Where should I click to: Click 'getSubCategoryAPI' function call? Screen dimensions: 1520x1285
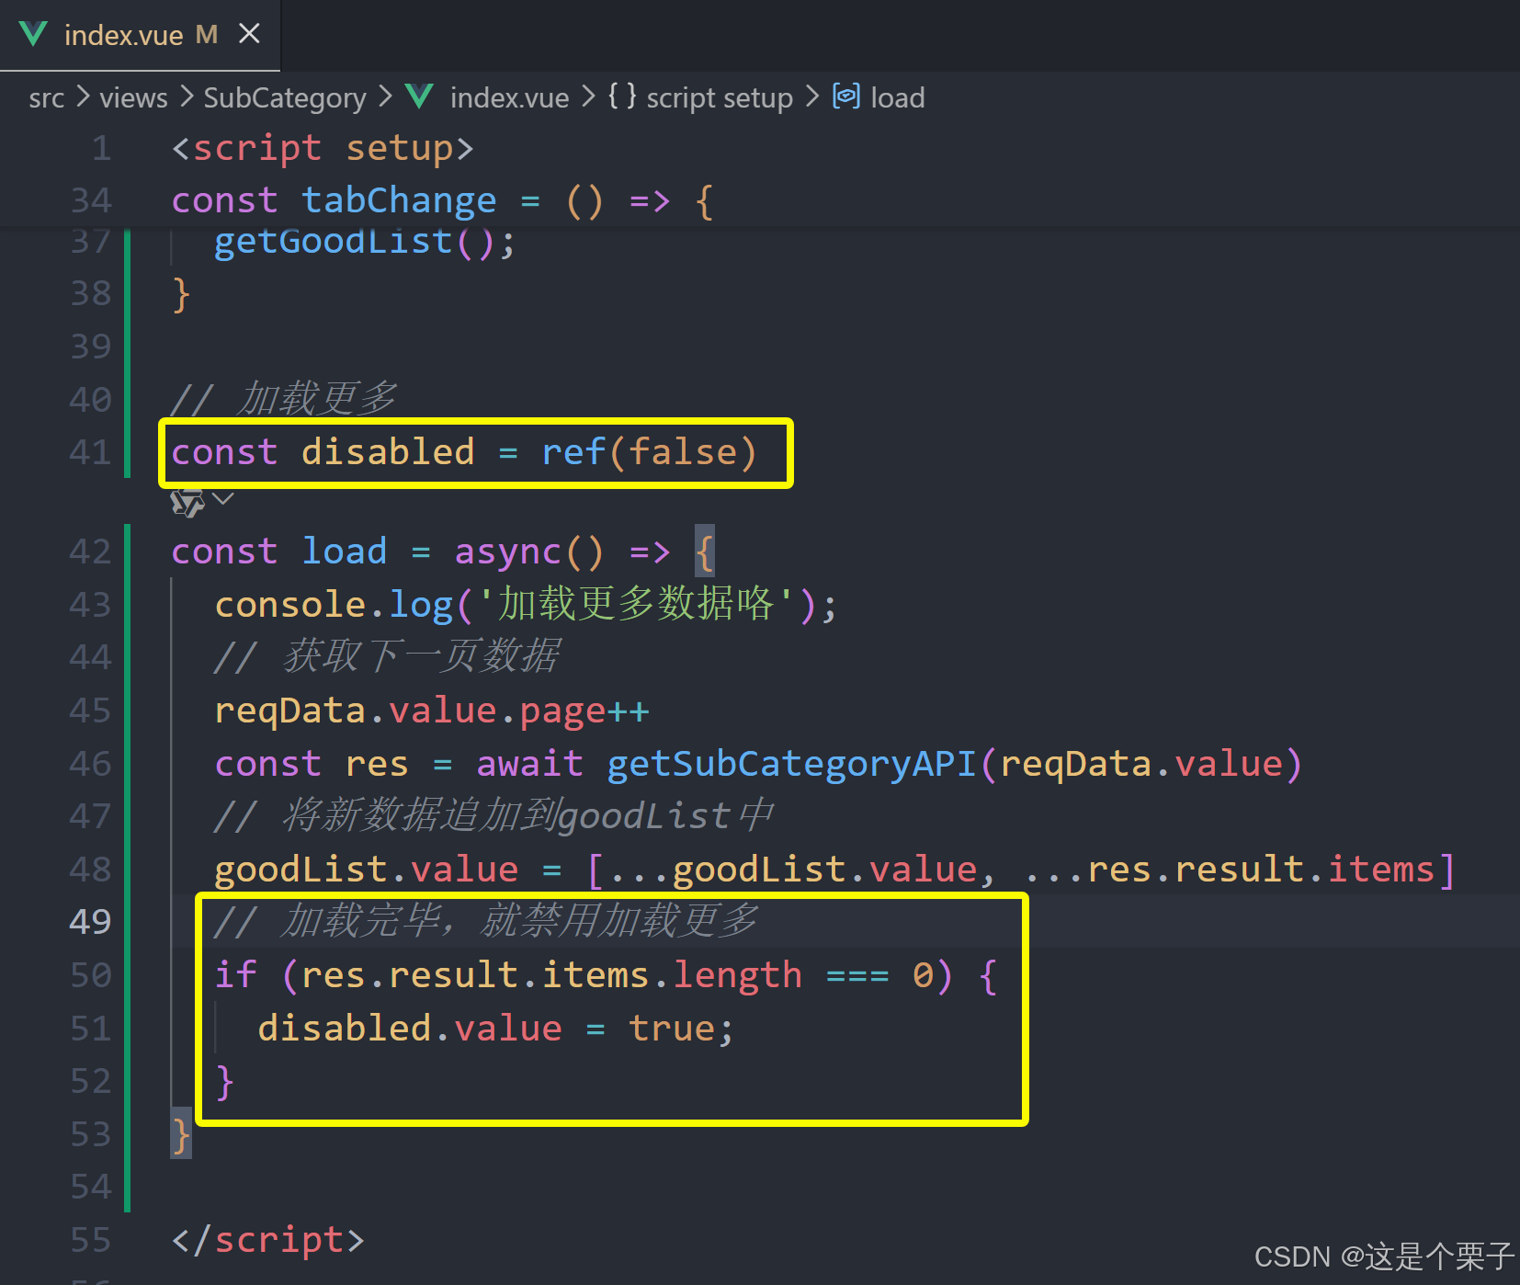pos(791,765)
